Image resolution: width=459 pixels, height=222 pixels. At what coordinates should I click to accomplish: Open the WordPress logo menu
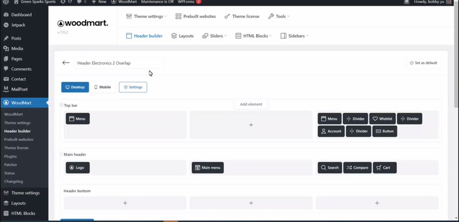(6, 2)
